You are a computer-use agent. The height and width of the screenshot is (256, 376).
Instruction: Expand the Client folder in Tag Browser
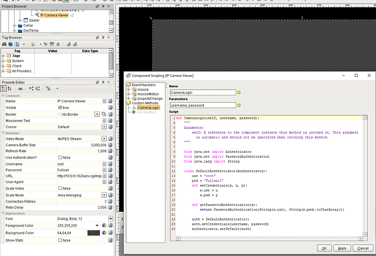[3, 66]
